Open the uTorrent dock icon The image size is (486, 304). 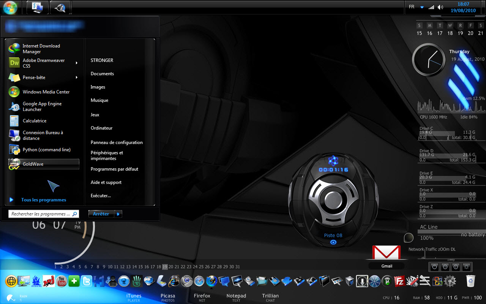coord(387,281)
